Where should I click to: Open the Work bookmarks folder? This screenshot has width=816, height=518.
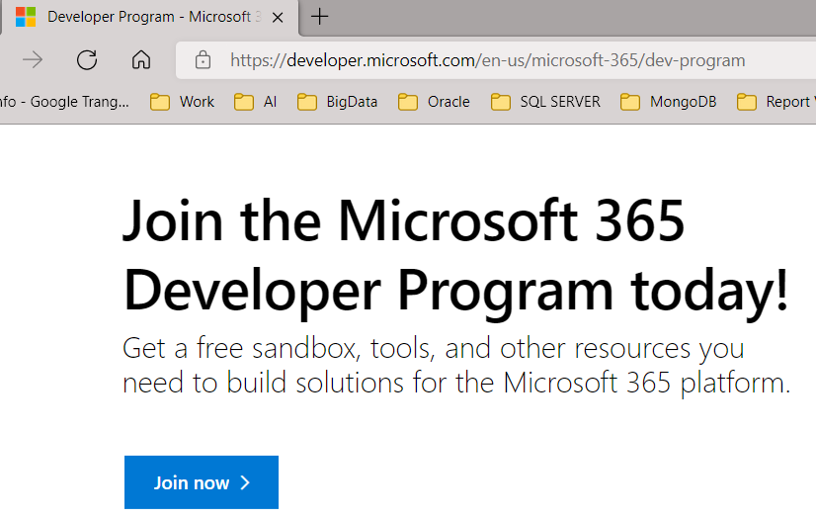click(182, 102)
